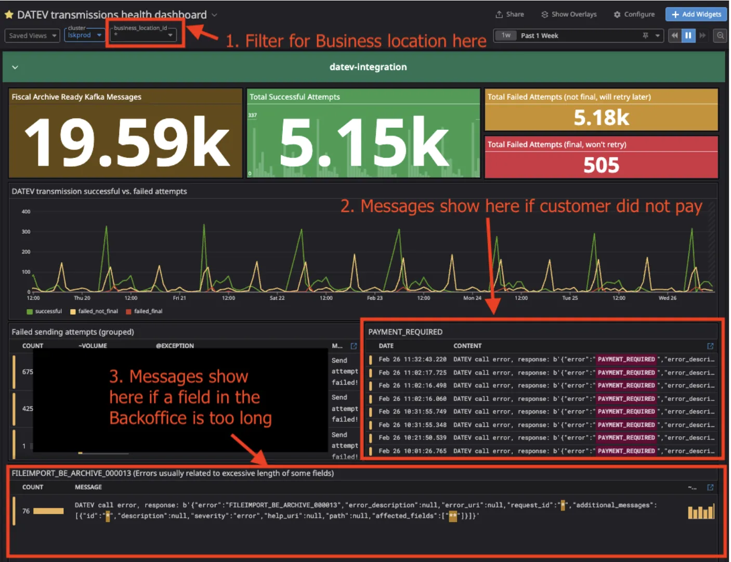This screenshot has width=731, height=562.
Task: Click the star icon beside the dashboard title
Action: pyautogui.click(x=8, y=14)
